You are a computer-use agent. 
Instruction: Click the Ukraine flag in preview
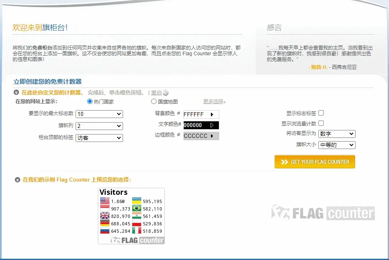click(x=136, y=201)
